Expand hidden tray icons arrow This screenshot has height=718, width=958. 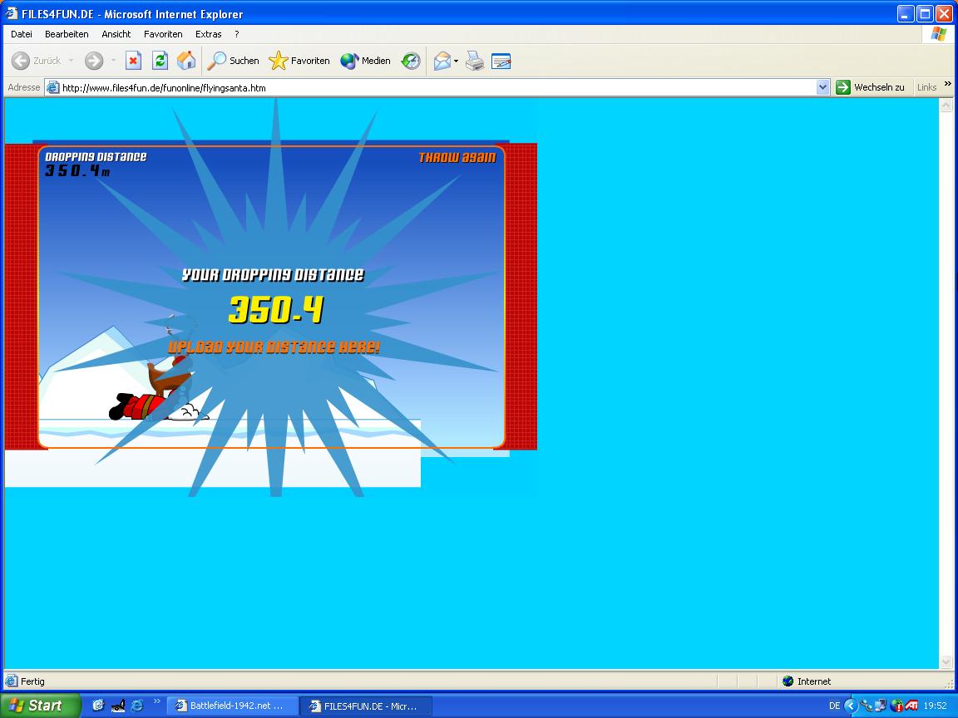pyautogui.click(x=851, y=706)
